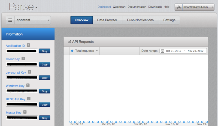The width and height of the screenshot is (218, 126).
Task: Click the chart axis label Nov 05, 12
Action: click(140, 124)
